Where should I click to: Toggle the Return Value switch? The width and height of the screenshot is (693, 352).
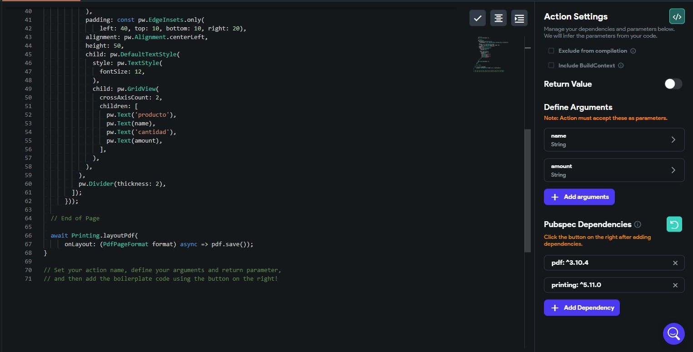pyautogui.click(x=673, y=84)
